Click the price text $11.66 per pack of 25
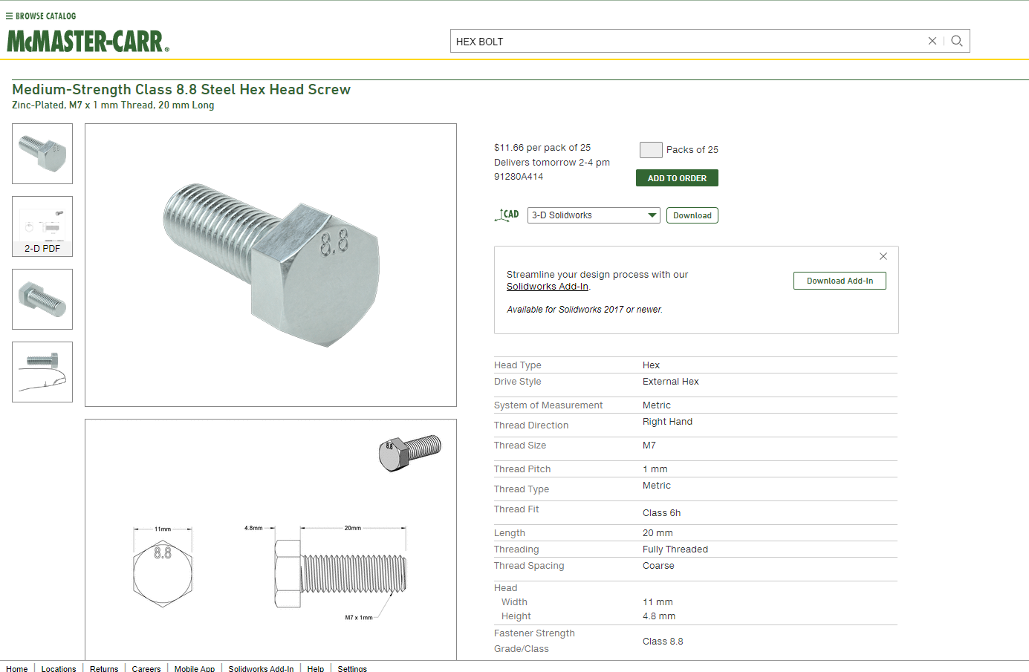This screenshot has width=1029, height=672. point(542,148)
